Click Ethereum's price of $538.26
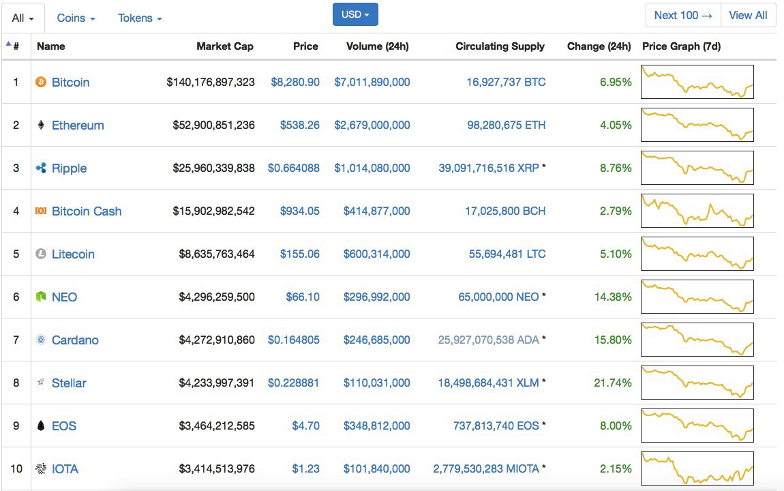The width and height of the screenshot is (784, 491). (299, 125)
